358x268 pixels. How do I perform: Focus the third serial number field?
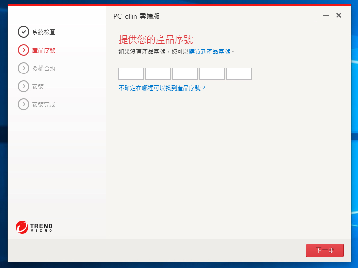(x=185, y=73)
